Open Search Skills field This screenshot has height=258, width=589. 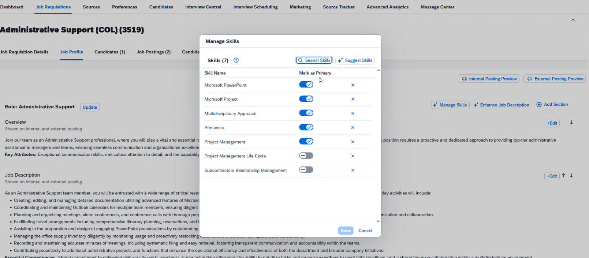tap(314, 60)
